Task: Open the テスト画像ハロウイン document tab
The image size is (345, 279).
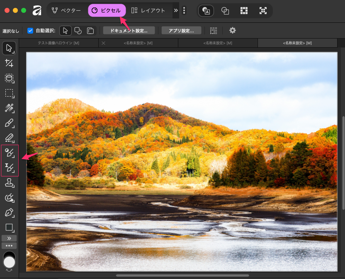Action: (58, 43)
